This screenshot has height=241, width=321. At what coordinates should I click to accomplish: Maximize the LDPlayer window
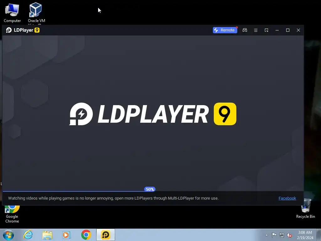pyautogui.click(x=288, y=30)
